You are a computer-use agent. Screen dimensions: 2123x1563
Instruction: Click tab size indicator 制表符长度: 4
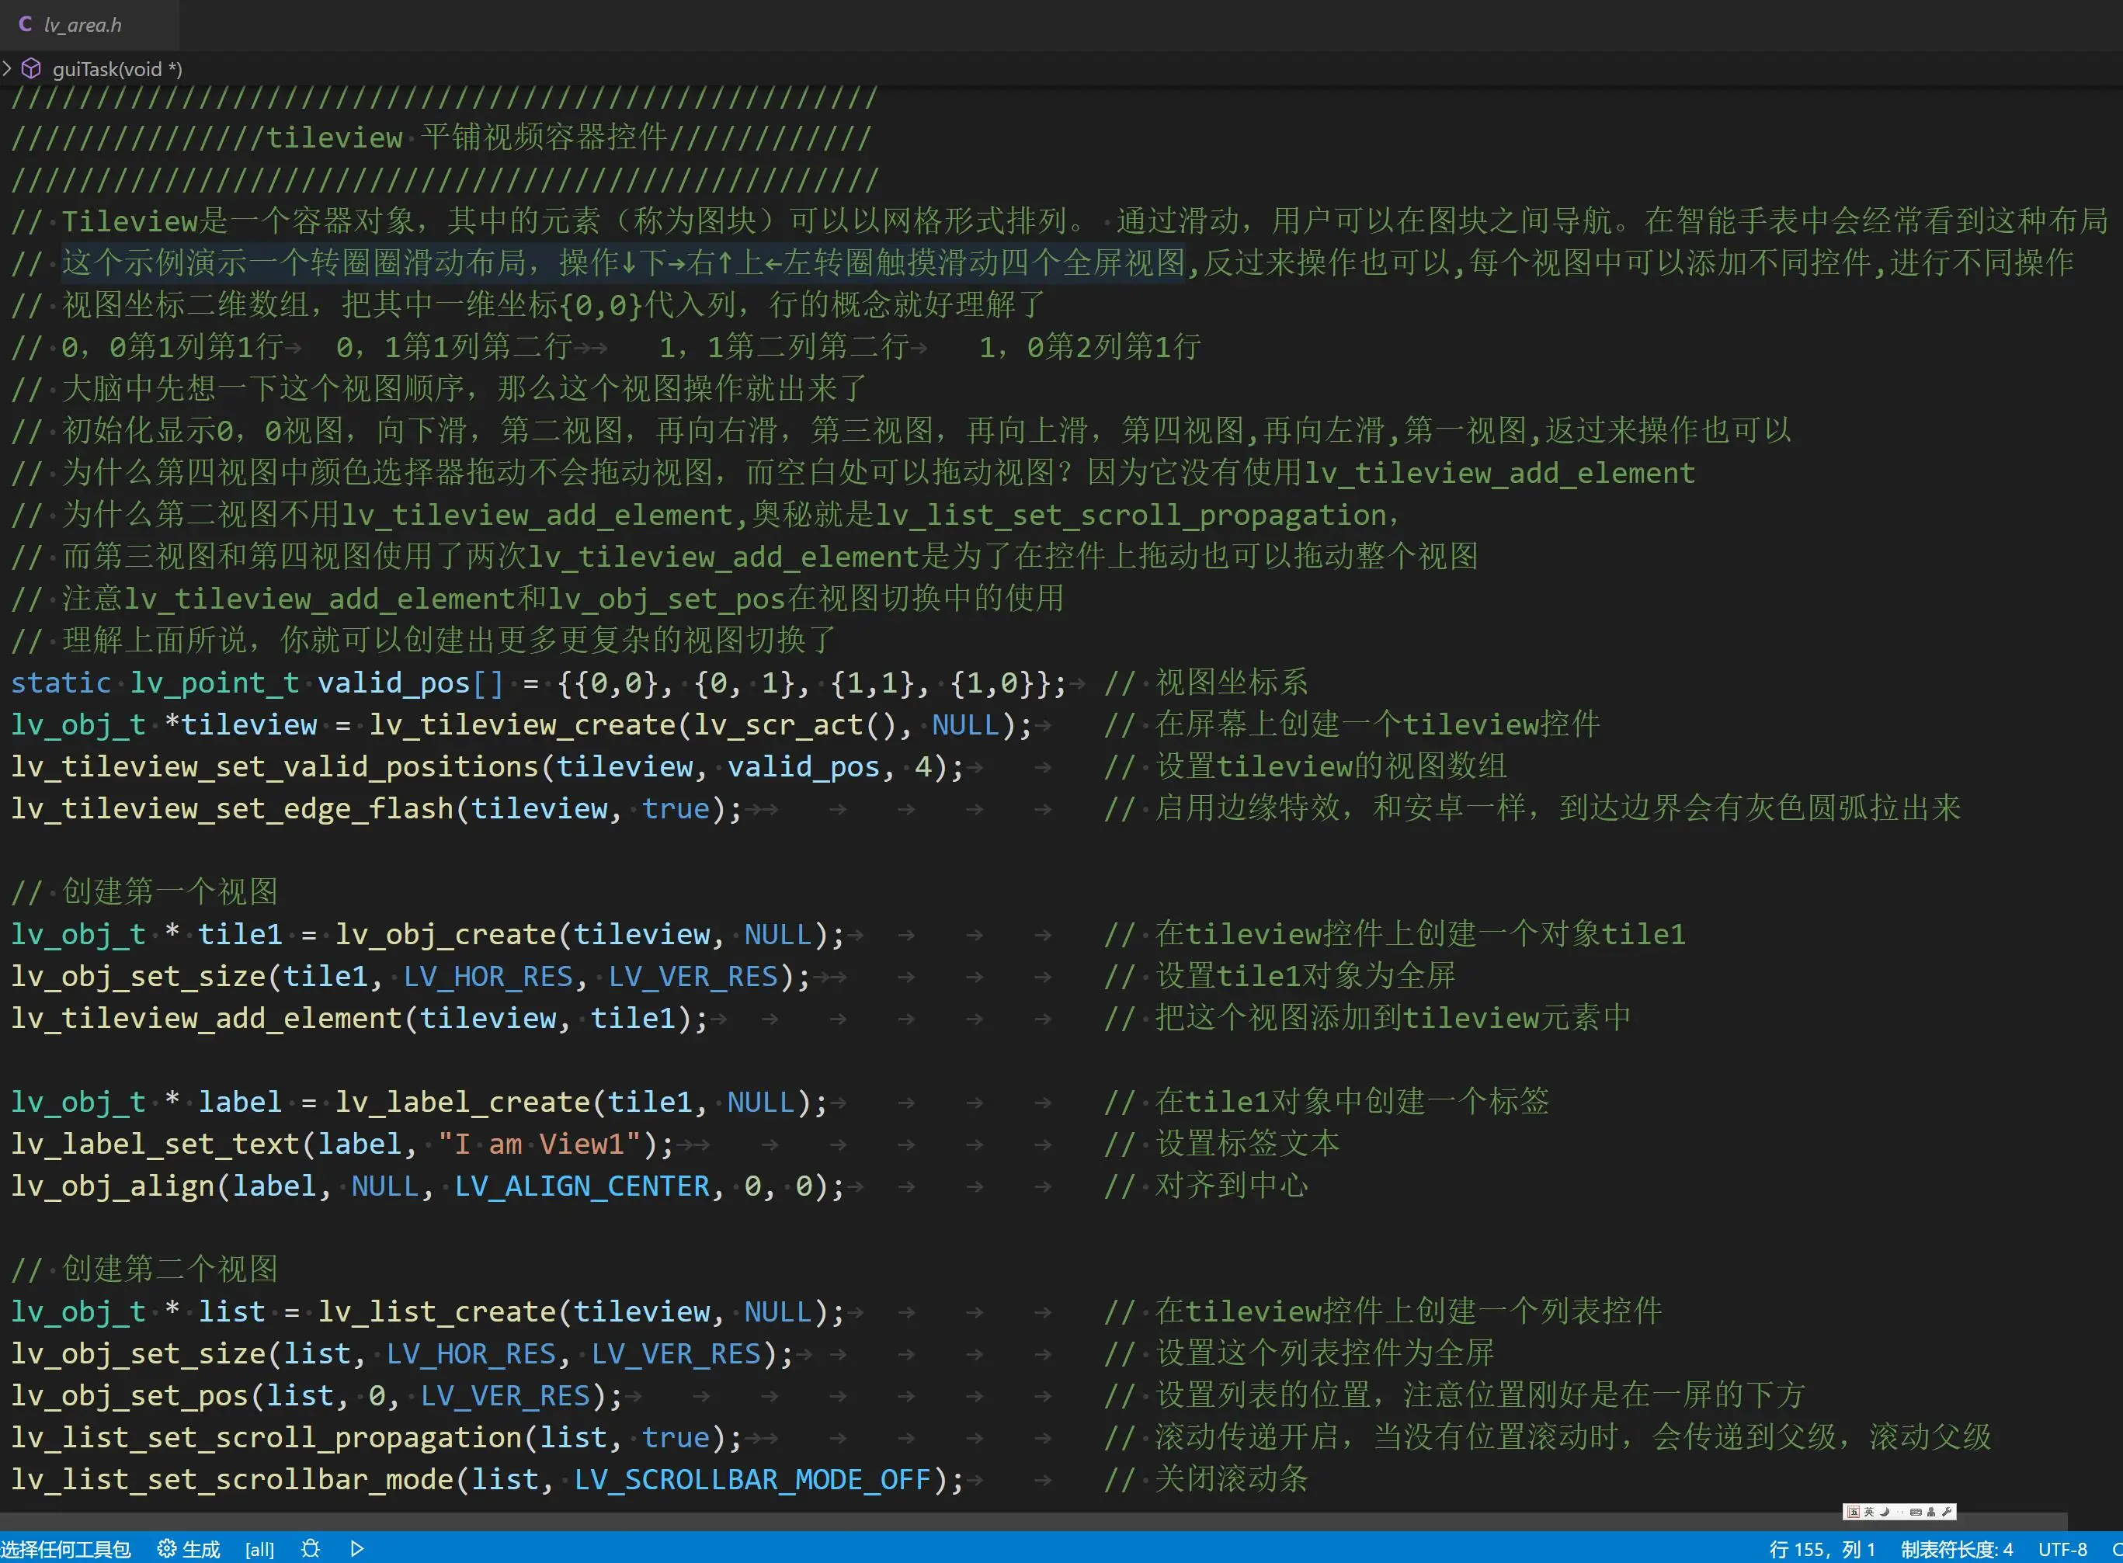click(x=1957, y=1550)
